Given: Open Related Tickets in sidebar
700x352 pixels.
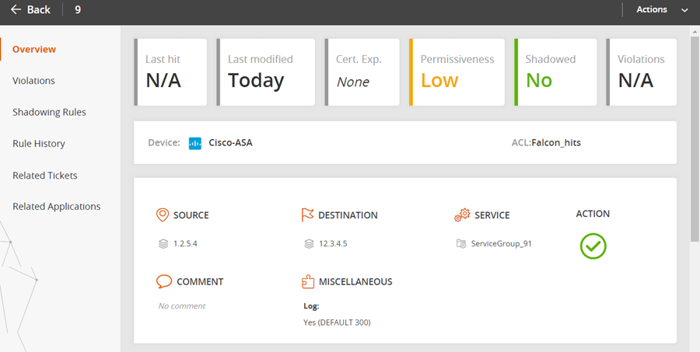Looking at the screenshot, I should pyautogui.click(x=44, y=176).
